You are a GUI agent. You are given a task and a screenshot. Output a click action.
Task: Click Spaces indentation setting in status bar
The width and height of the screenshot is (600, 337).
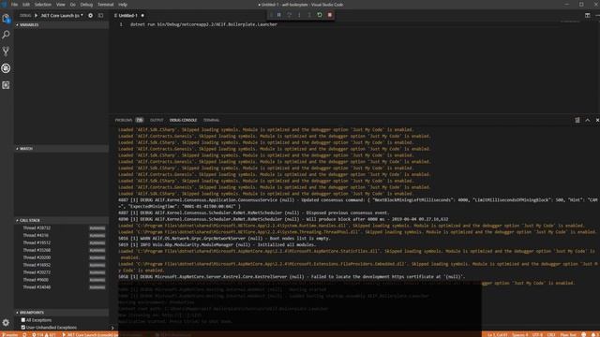point(519,335)
